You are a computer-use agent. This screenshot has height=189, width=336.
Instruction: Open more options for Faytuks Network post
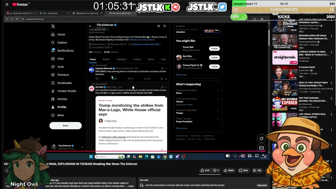click(x=166, y=69)
